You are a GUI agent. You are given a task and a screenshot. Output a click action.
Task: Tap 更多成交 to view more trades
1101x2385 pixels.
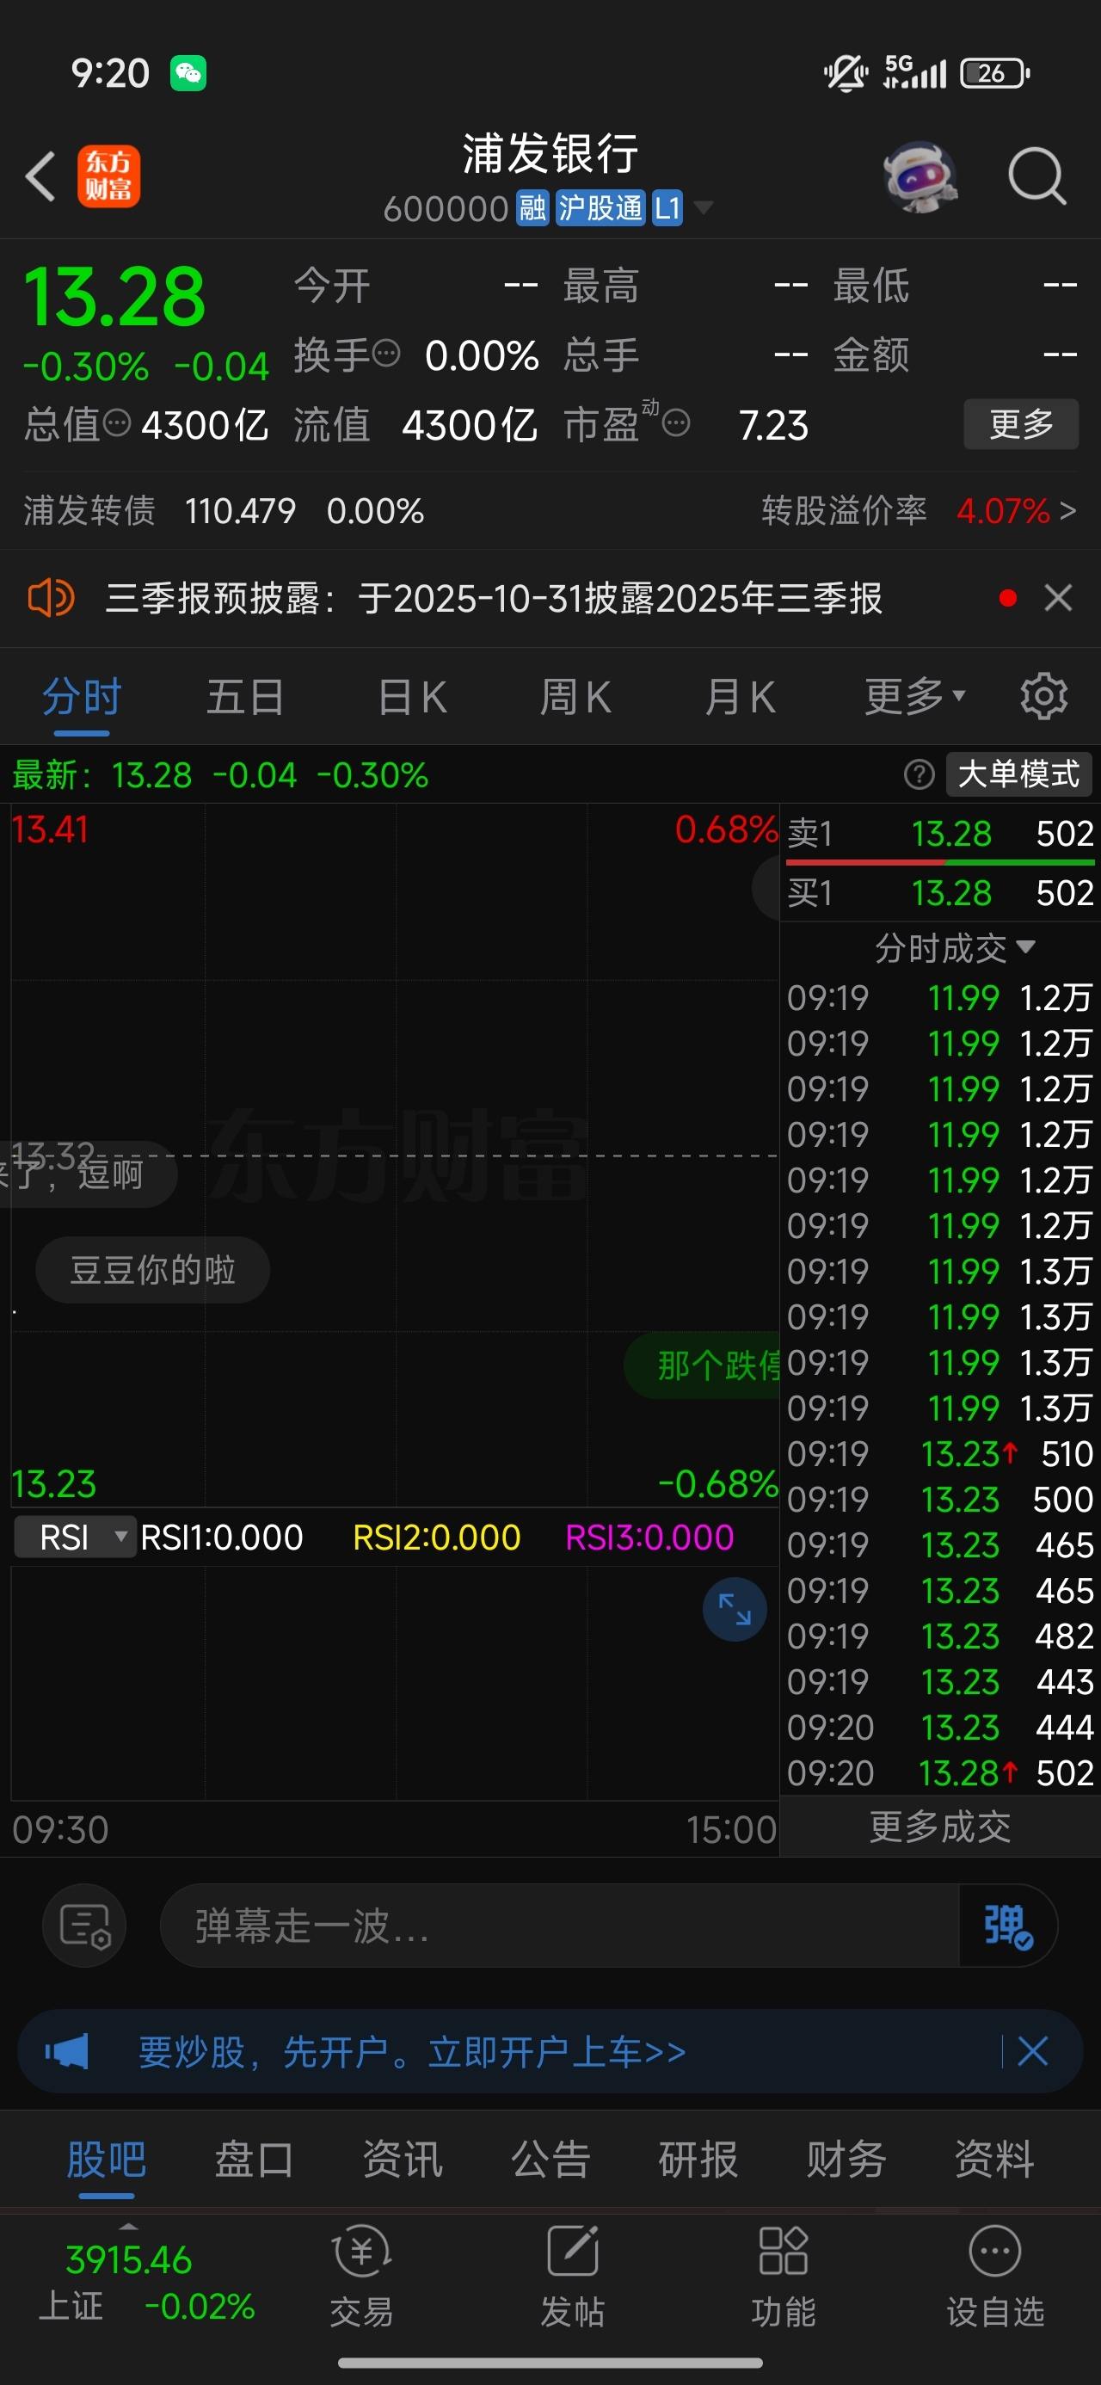coord(939,1827)
